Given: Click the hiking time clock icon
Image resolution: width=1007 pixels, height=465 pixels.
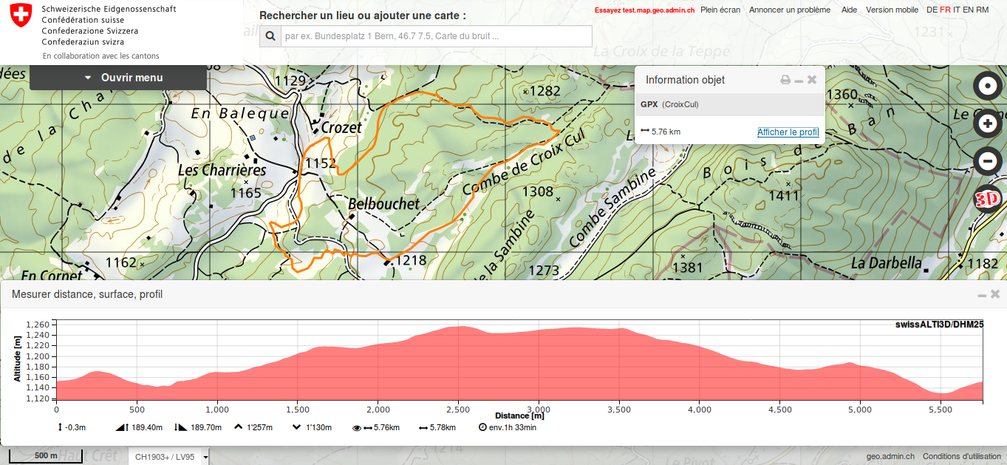Looking at the screenshot, I should tap(483, 427).
